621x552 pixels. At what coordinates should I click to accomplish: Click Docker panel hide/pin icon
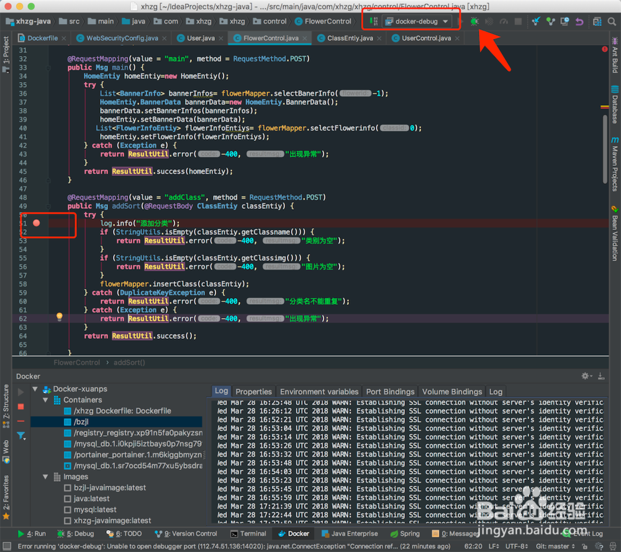pyautogui.click(x=601, y=376)
